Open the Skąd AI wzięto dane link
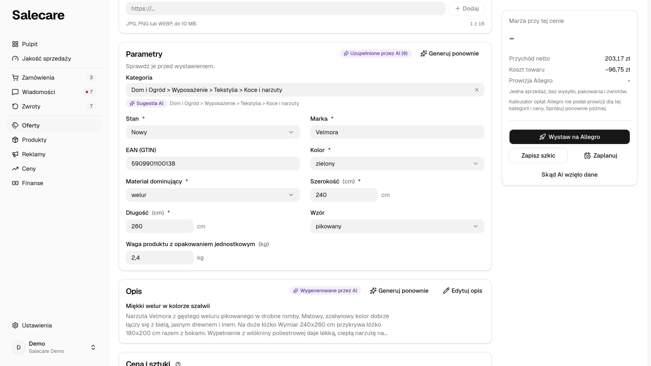The image size is (651, 366). (x=569, y=175)
